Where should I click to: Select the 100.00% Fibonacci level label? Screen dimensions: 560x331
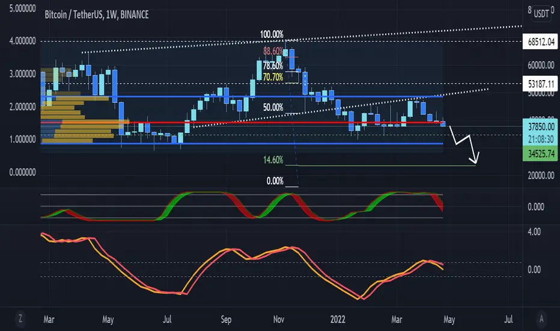(272, 34)
